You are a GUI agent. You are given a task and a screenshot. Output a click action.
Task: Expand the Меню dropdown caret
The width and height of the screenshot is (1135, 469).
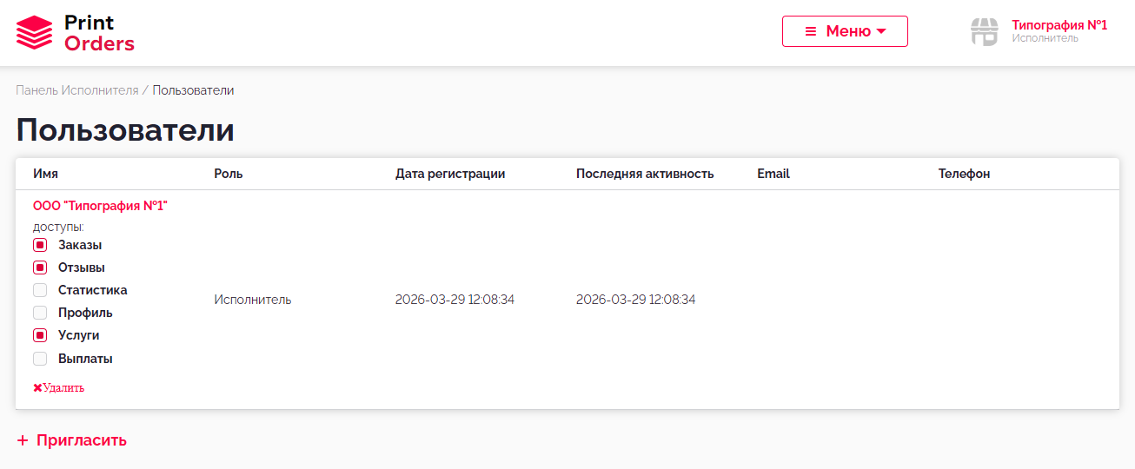click(x=881, y=31)
